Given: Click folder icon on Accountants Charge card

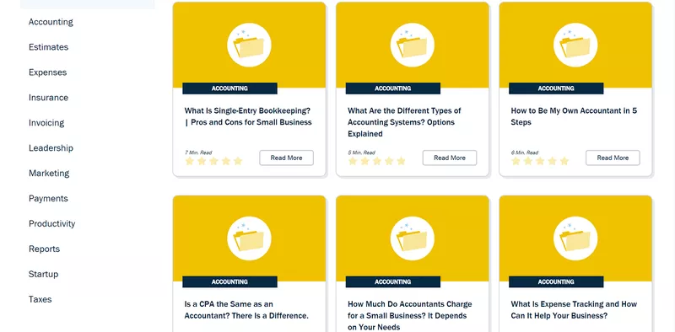Looking at the screenshot, I should coord(412,238).
